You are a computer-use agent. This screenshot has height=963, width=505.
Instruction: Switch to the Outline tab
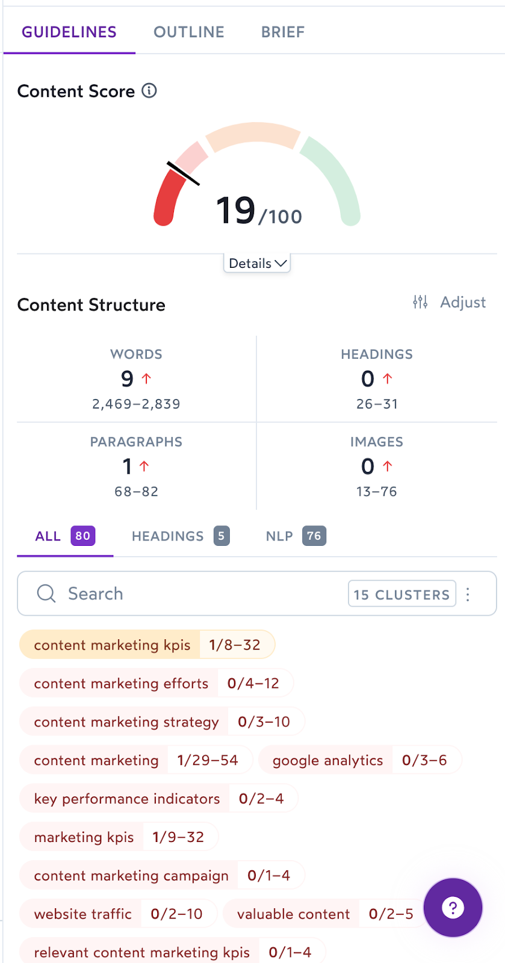click(x=189, y=32)
